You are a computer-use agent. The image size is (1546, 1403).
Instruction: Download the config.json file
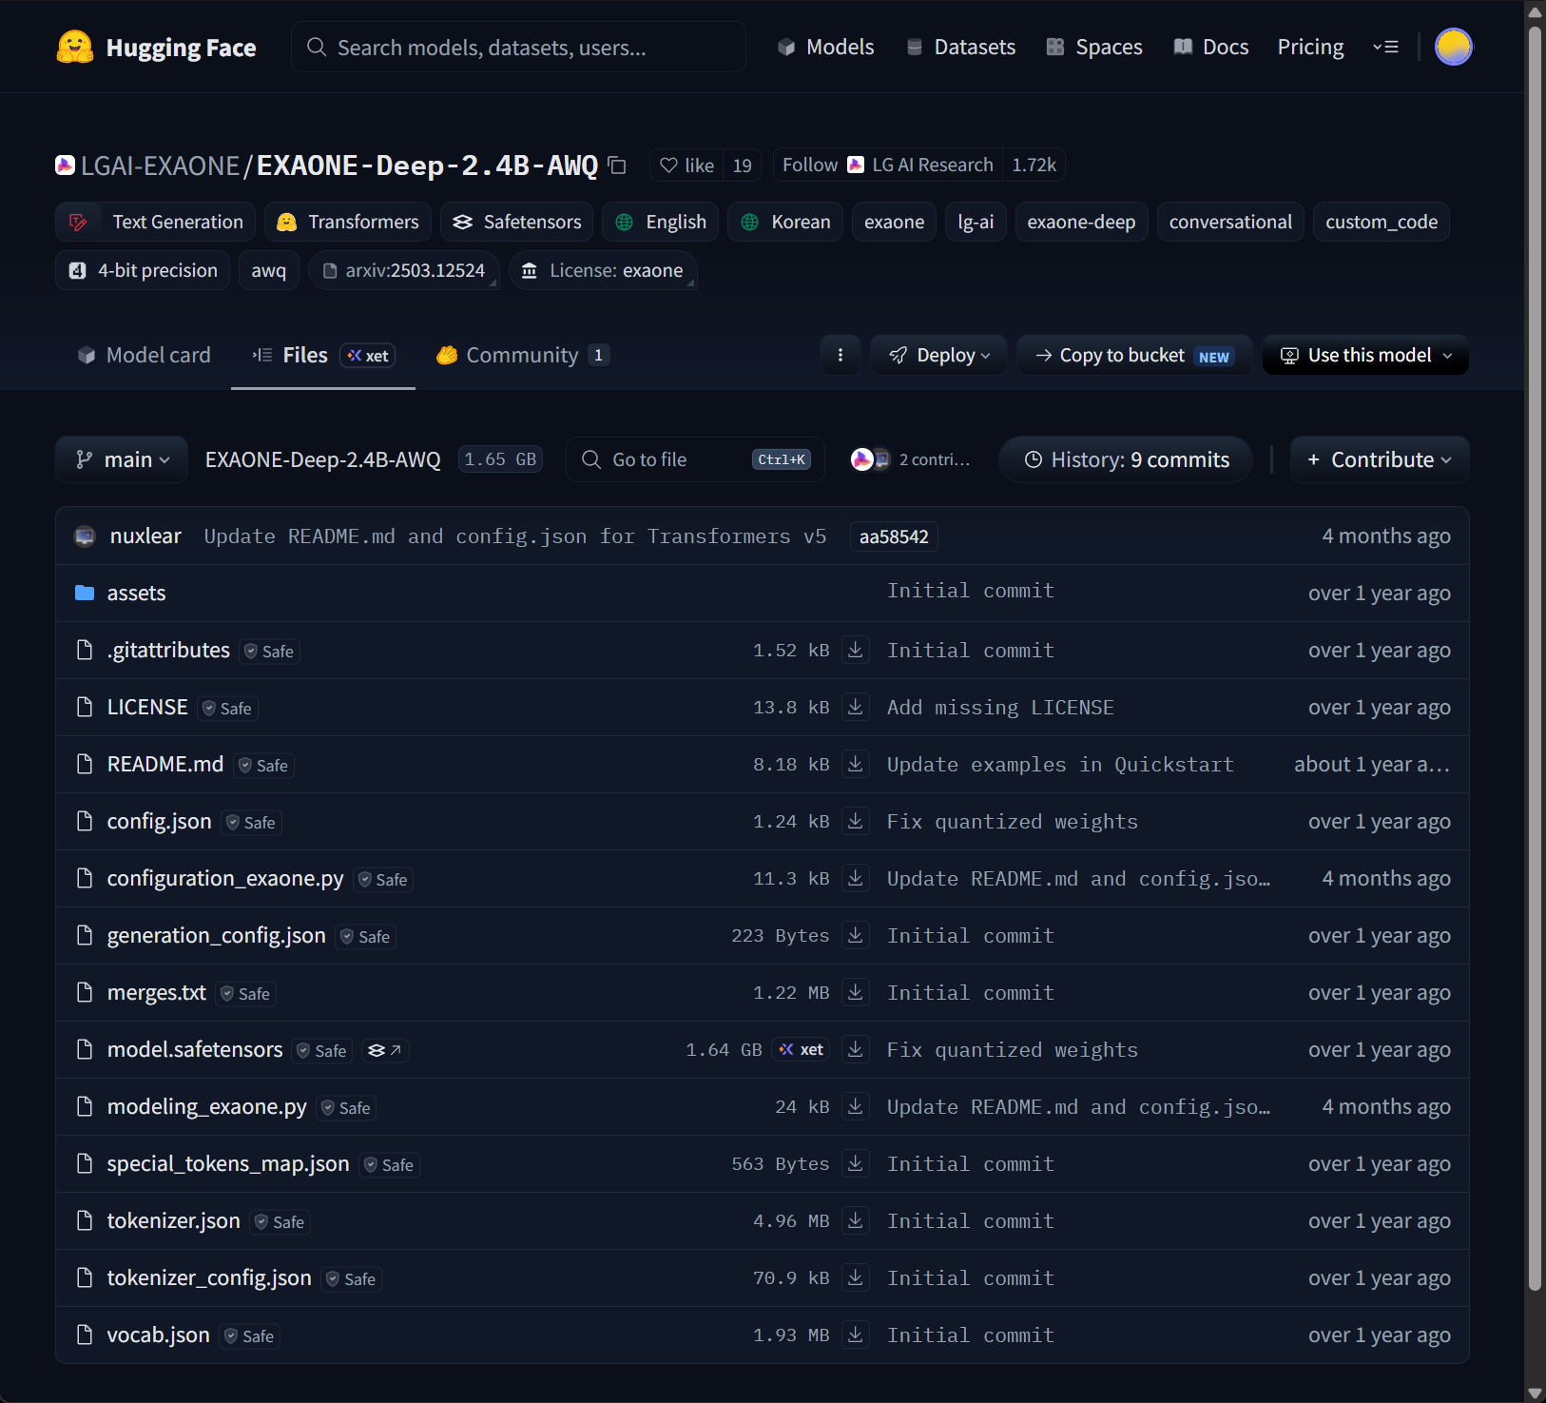856,821
